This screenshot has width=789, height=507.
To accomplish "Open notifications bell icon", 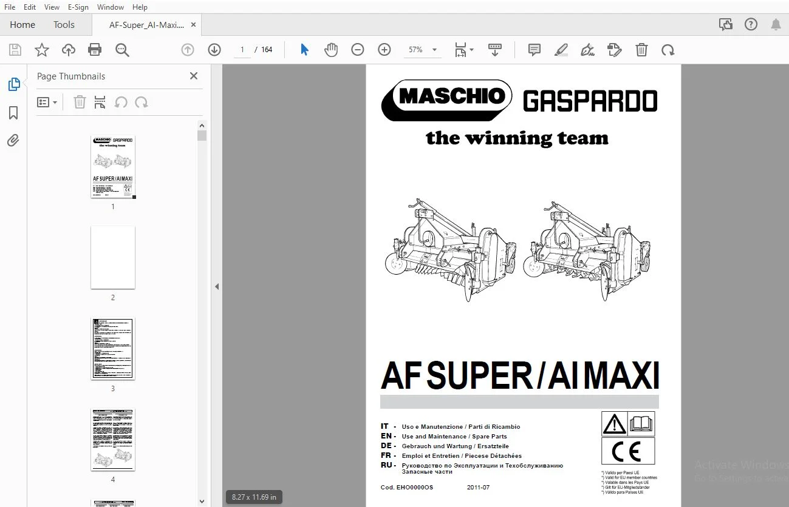I will (x=776, y=25).
